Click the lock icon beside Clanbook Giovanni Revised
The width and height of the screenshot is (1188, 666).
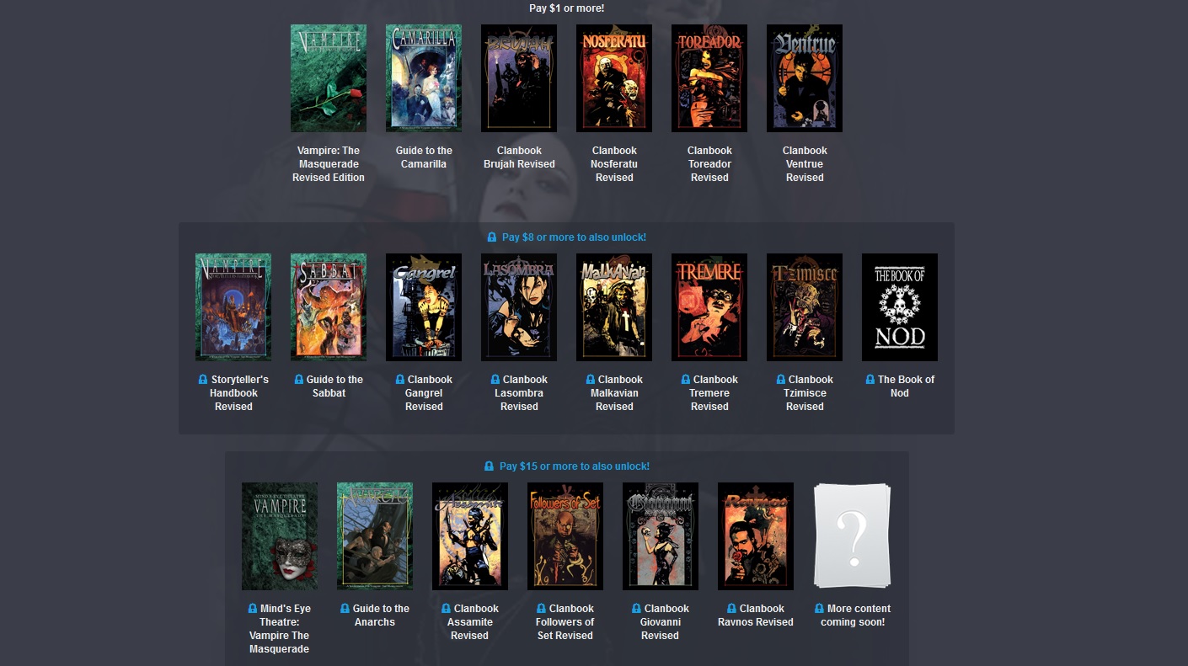(x=637, y=609)
